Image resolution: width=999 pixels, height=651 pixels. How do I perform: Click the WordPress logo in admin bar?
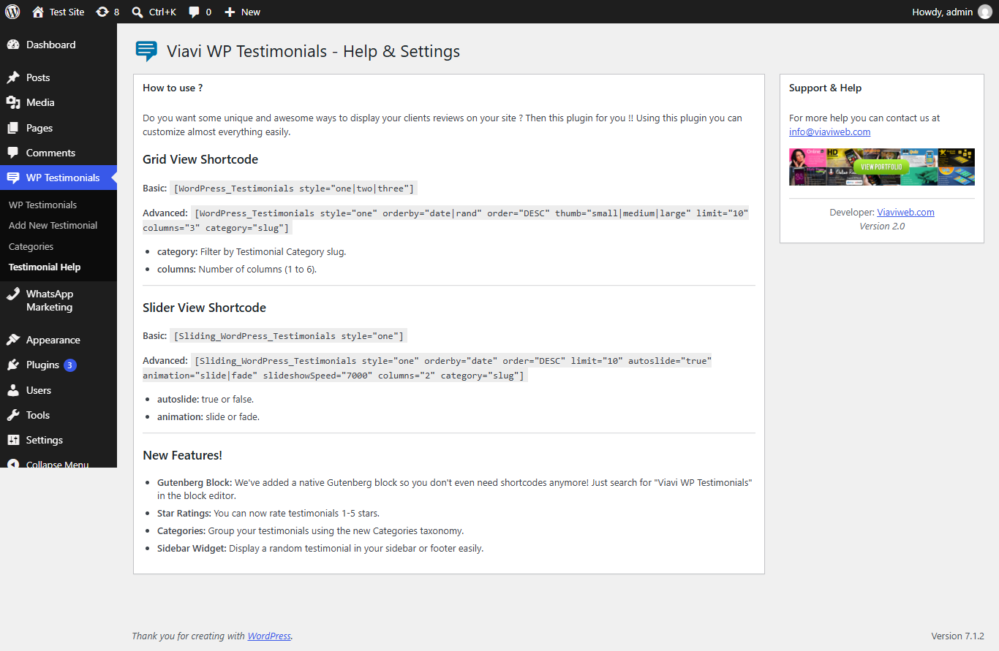coord(12,12)
